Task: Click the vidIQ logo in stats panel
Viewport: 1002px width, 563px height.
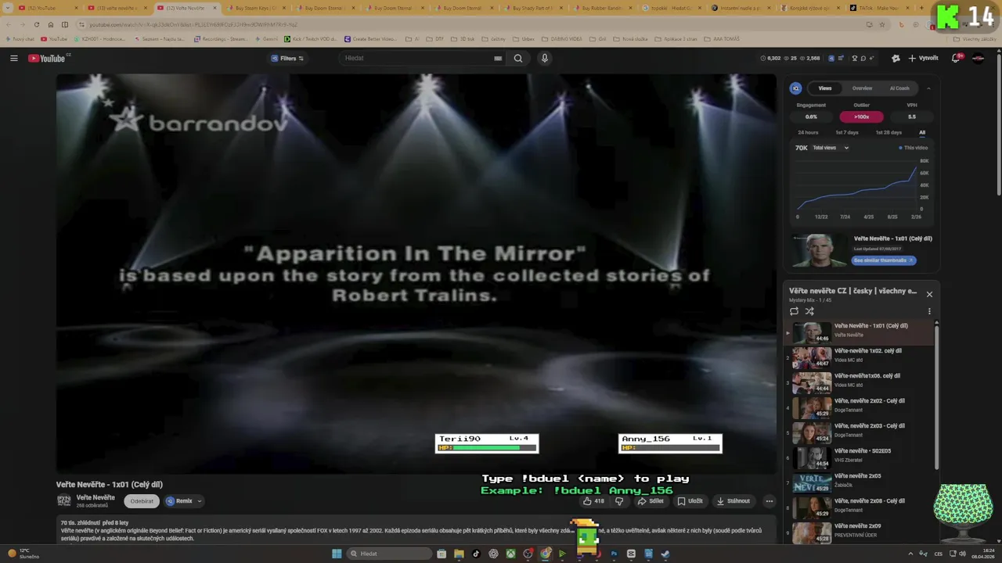Action: point(795,88)
